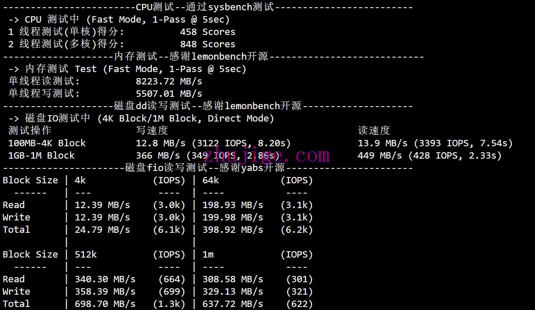The height and width of the screenshot is (310, 535).
Task: Click the 磁盘dd读写测试 header line
Action: (x=208, y=106)
